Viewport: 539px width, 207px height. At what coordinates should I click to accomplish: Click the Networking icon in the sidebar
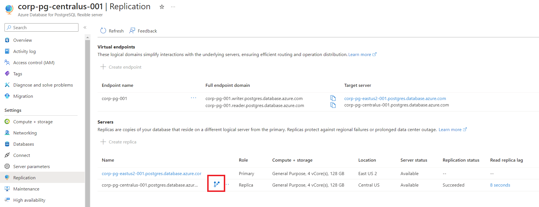pyautogui.click(x=7, y=133)
